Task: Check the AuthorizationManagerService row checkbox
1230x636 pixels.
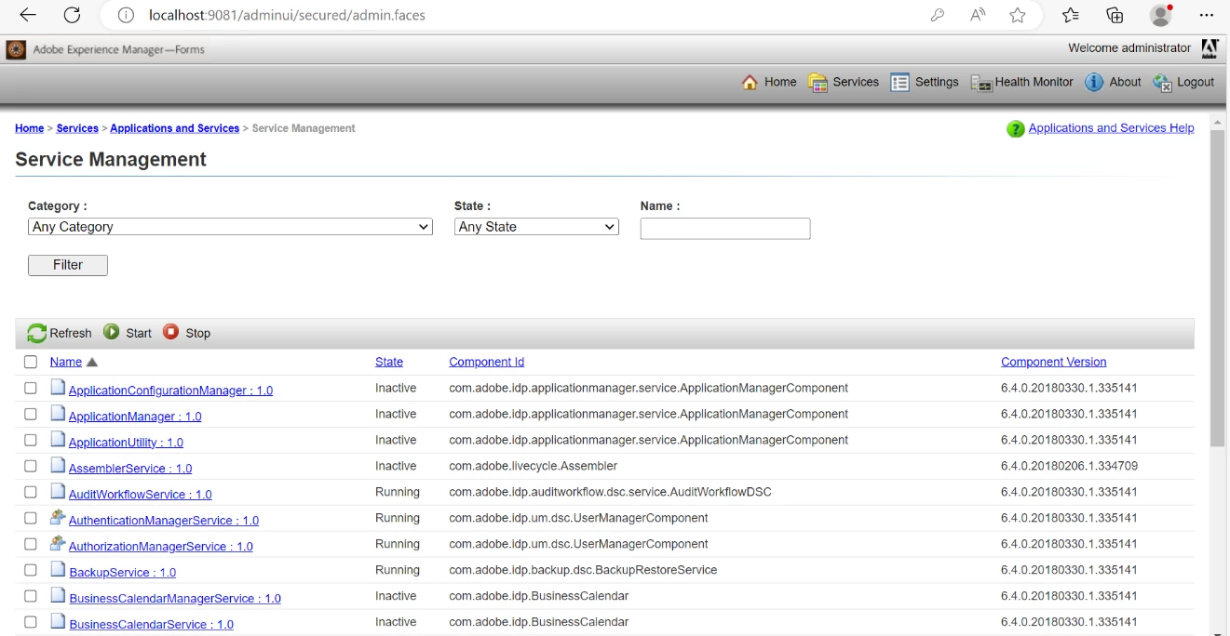Action: [x=31, y=544]
